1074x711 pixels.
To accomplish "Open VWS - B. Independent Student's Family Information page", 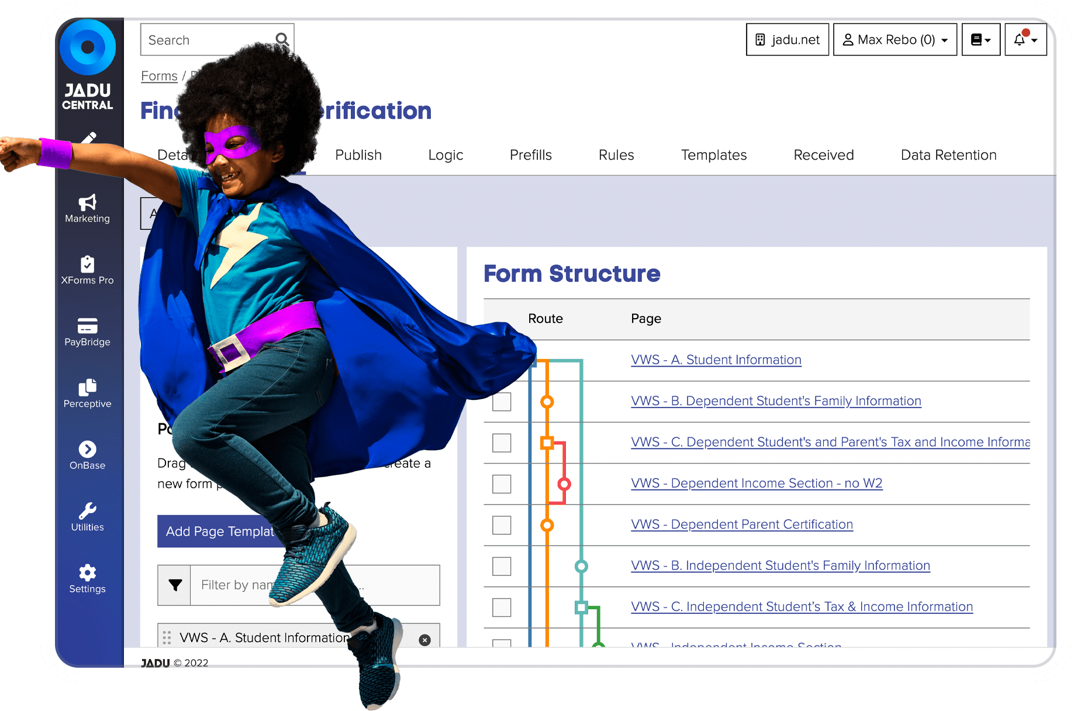I will coord(780,565).
